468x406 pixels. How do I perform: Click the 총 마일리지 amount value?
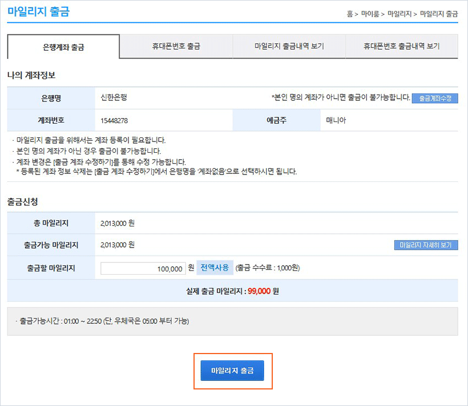point(117,223)
